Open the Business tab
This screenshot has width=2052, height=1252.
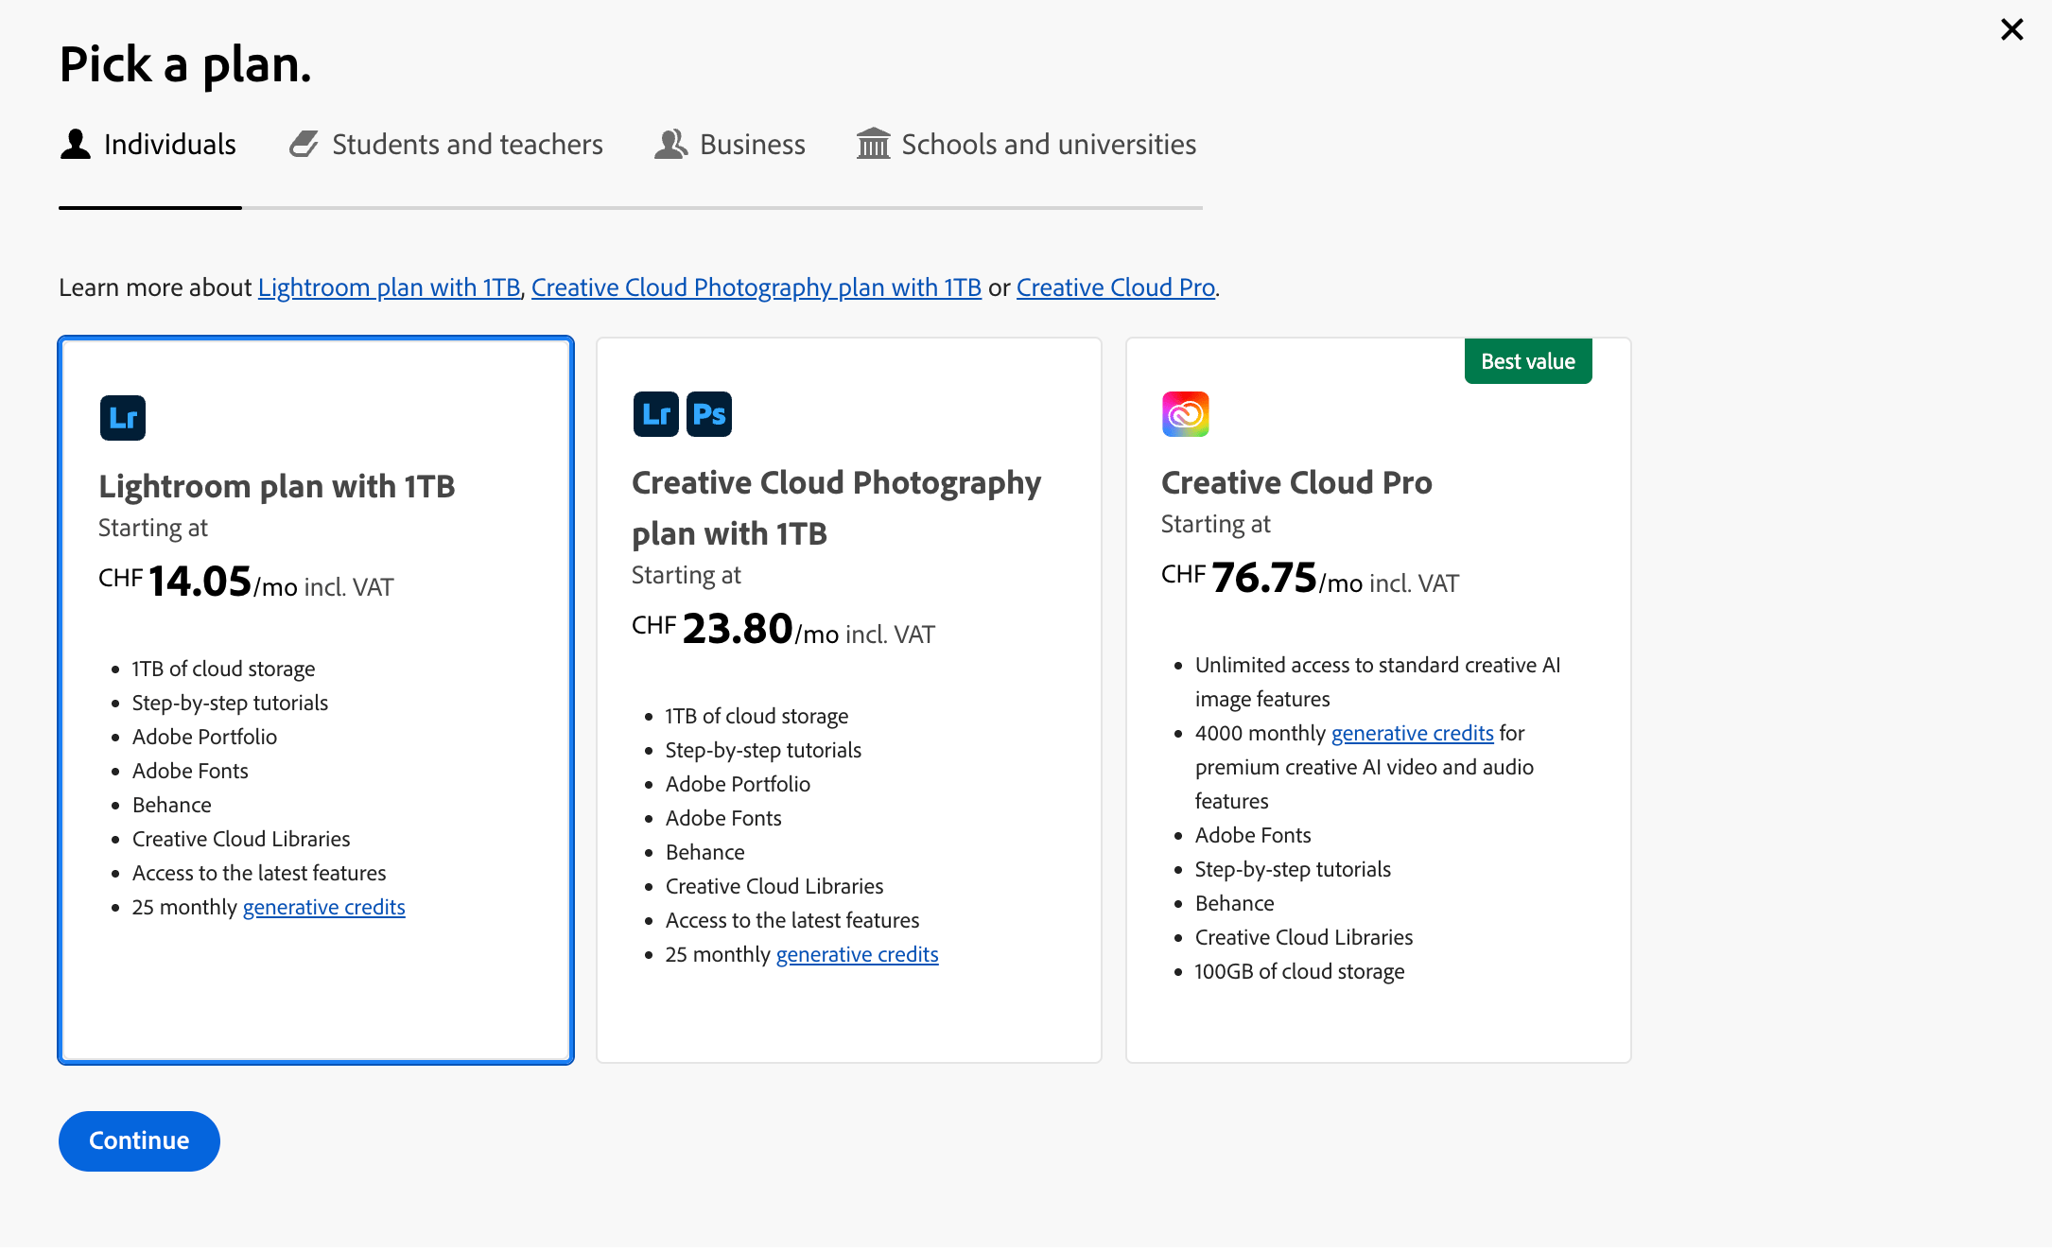752,145
